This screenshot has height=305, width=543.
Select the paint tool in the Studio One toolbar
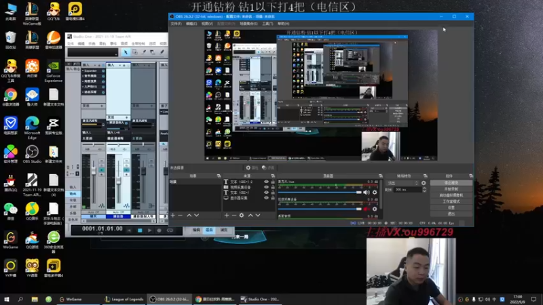162,52
